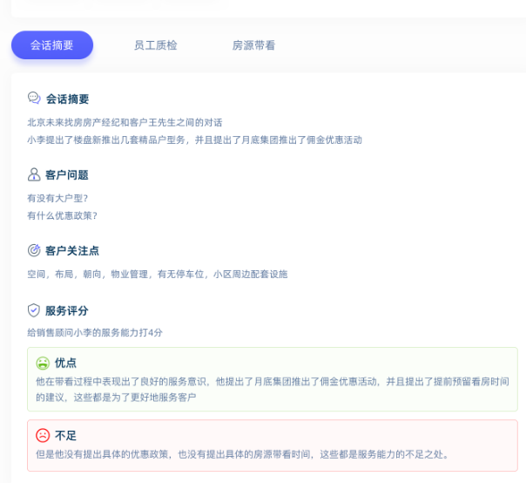Viewport: 526px width, 483px height.
Task: Switch to the 会话摘要 tab
Action: 52,44
